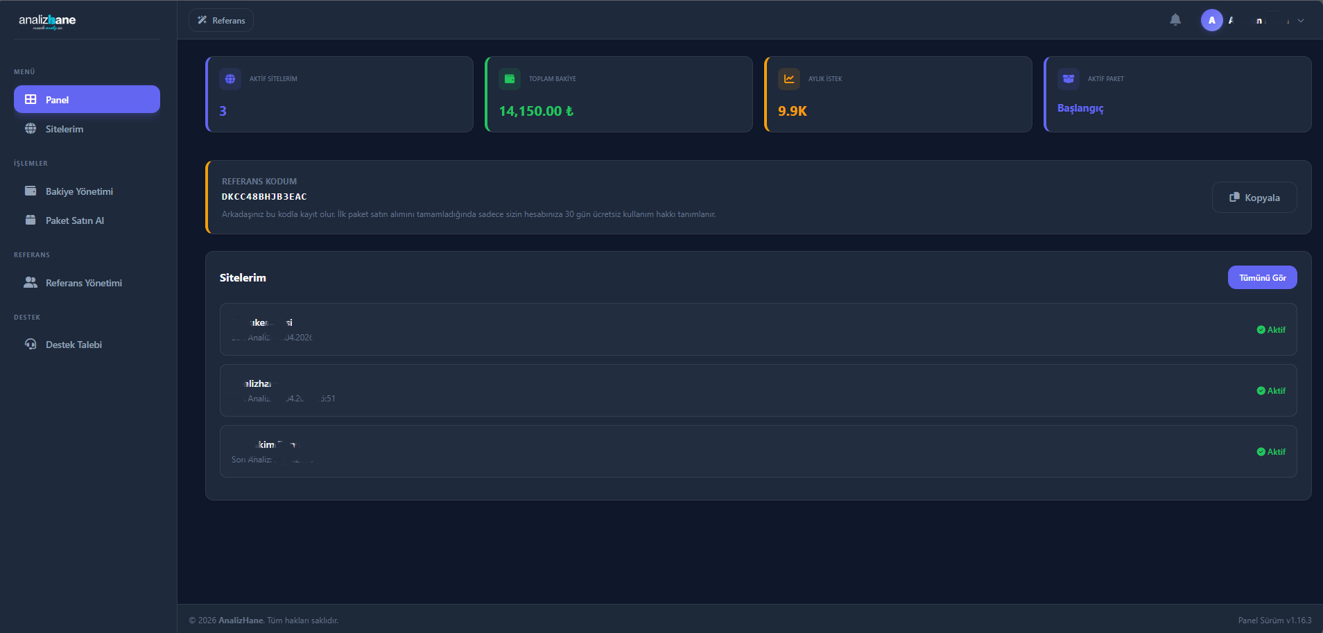Expand the user account dropdown chevron
Viewport: 1323px width, 633px height.
click(x=1301, y=21)
